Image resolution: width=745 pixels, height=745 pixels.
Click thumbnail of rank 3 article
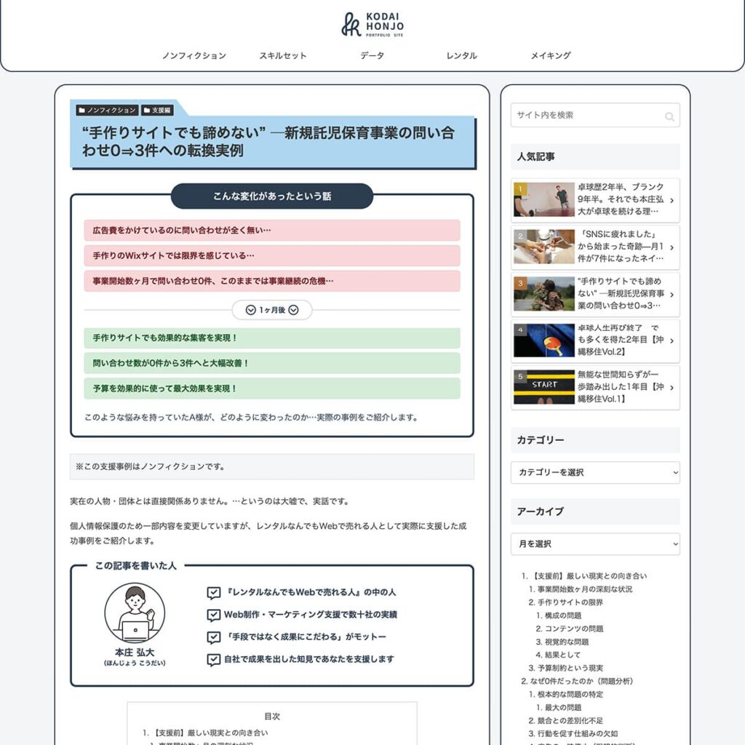tap(544, 294)
